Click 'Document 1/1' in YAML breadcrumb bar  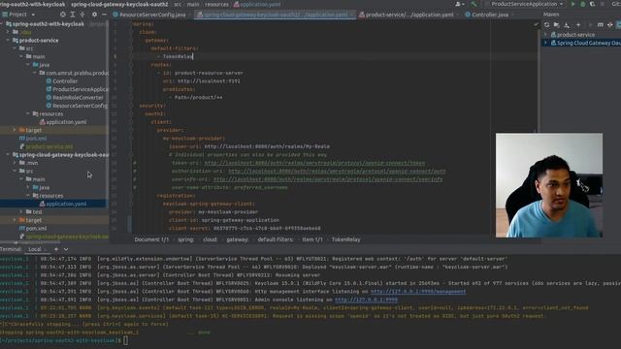[151, 239]
